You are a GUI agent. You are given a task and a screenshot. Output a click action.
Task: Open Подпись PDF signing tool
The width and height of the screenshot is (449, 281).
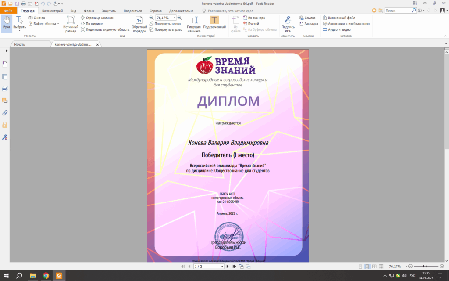[288, 24]
